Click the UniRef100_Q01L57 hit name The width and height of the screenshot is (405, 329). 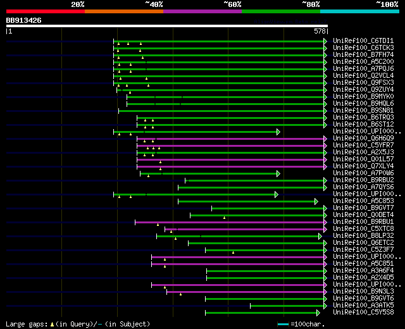click(x=363, y=159)
